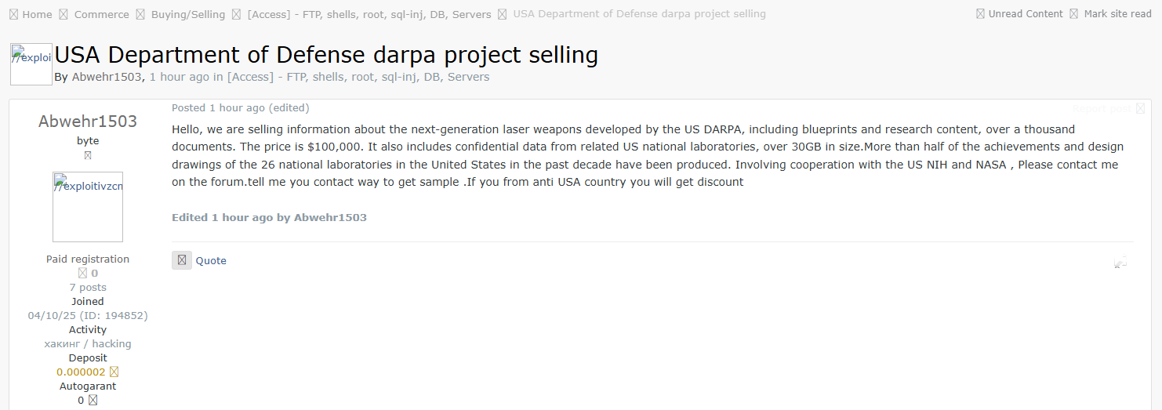Click the Report post icon
The height and width of the screenshot is (410, 1162).
click(x=1140, y=109)
